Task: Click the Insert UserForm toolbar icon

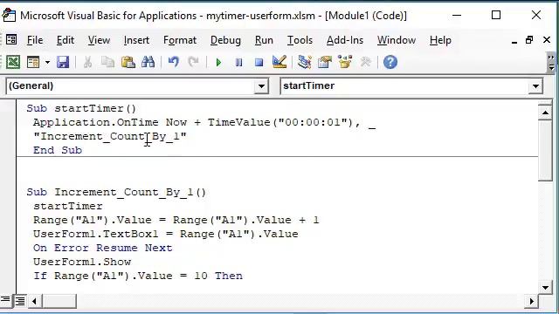Action: click(x=33, y=62)
